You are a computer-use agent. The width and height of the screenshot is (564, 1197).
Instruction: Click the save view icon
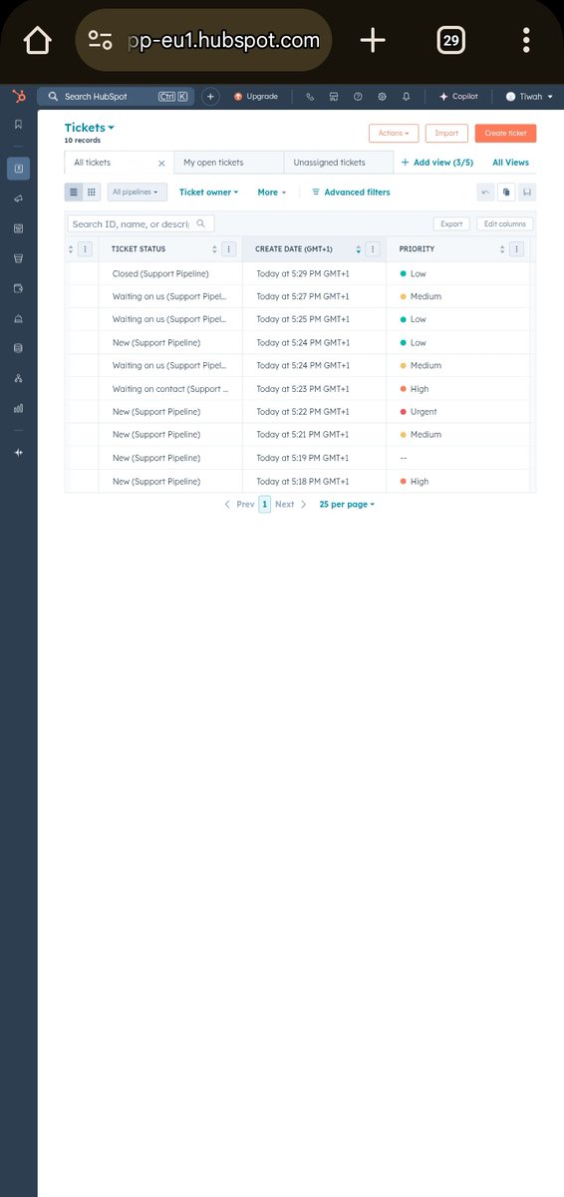click(527, 193)
